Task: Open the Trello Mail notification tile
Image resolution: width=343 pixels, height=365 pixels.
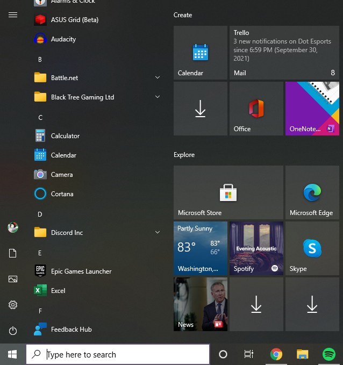Action: pos(284,53)
